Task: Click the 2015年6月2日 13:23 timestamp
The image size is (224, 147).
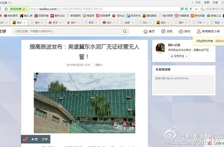Action: point(78,65)
